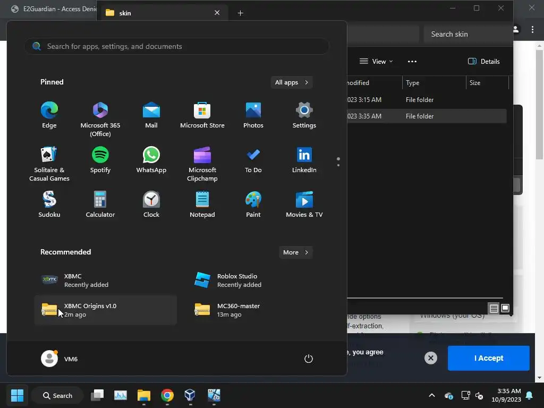Viewport: 544px width, 408px height.
Task: Select the File folder row modified 3:15 AM
Action: (x=427, y=99)
